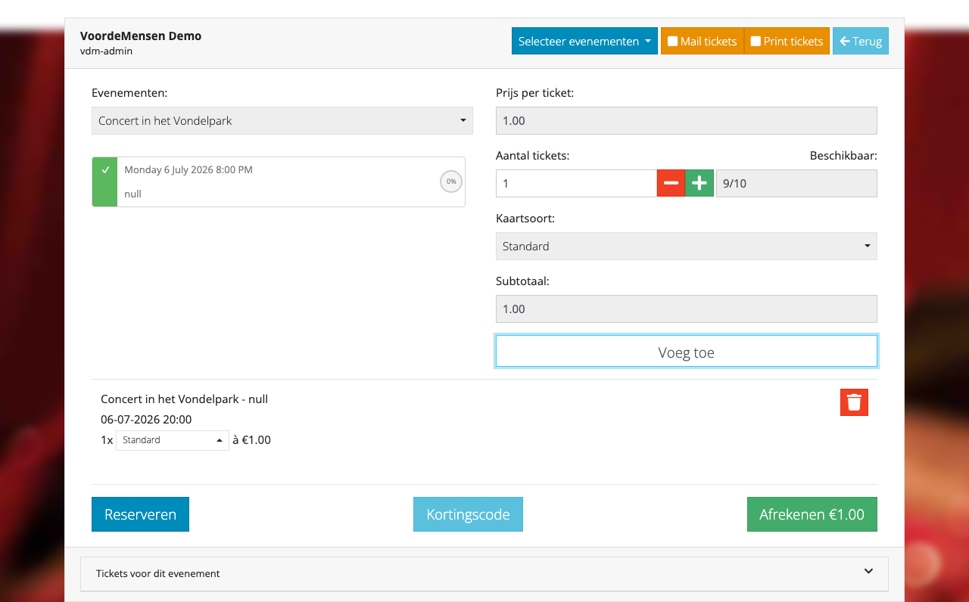
Task: Open the Kaartsoort dropdown set to Standard
Action: (686, 246)
